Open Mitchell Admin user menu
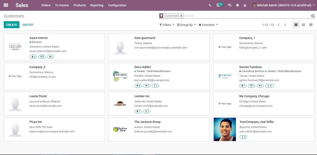This screenshot has width=317, height=155. coord(284,5)
